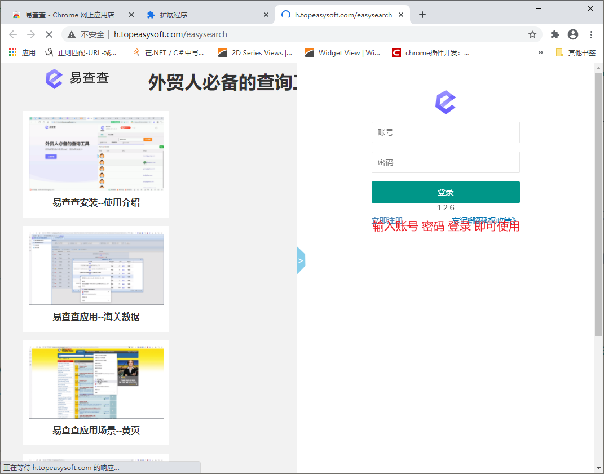Screen dimensions: 604x474
Task: Open the Chrome profile avatar
Action: pyautogui.click(x=573, y=34)
